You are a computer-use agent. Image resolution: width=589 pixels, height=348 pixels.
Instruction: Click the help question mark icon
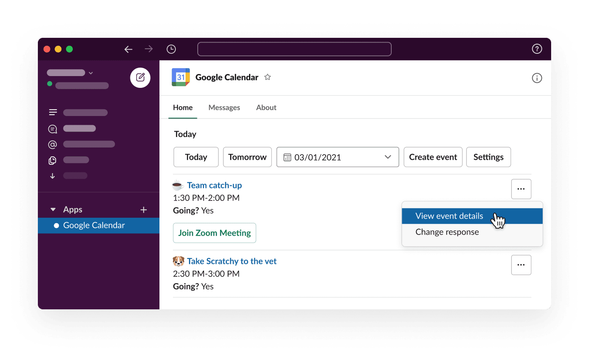537,48
